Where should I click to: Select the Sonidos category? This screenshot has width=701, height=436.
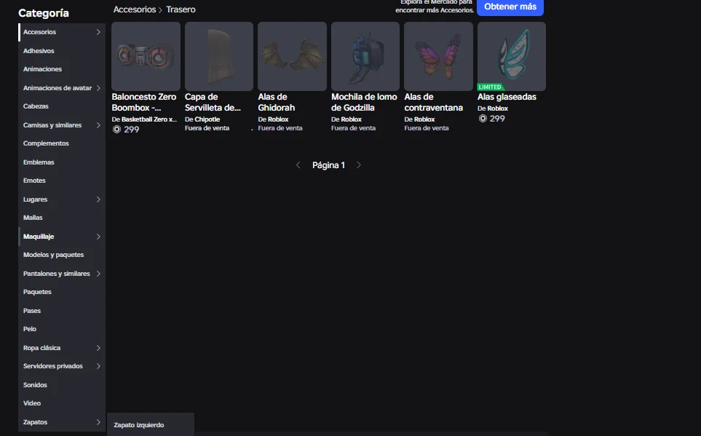click(35, 385)
